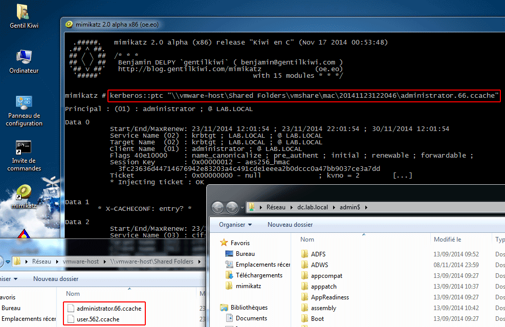Select Bureau in Shared Folders window sidebar
505x327 pixels.
(11, 308)
